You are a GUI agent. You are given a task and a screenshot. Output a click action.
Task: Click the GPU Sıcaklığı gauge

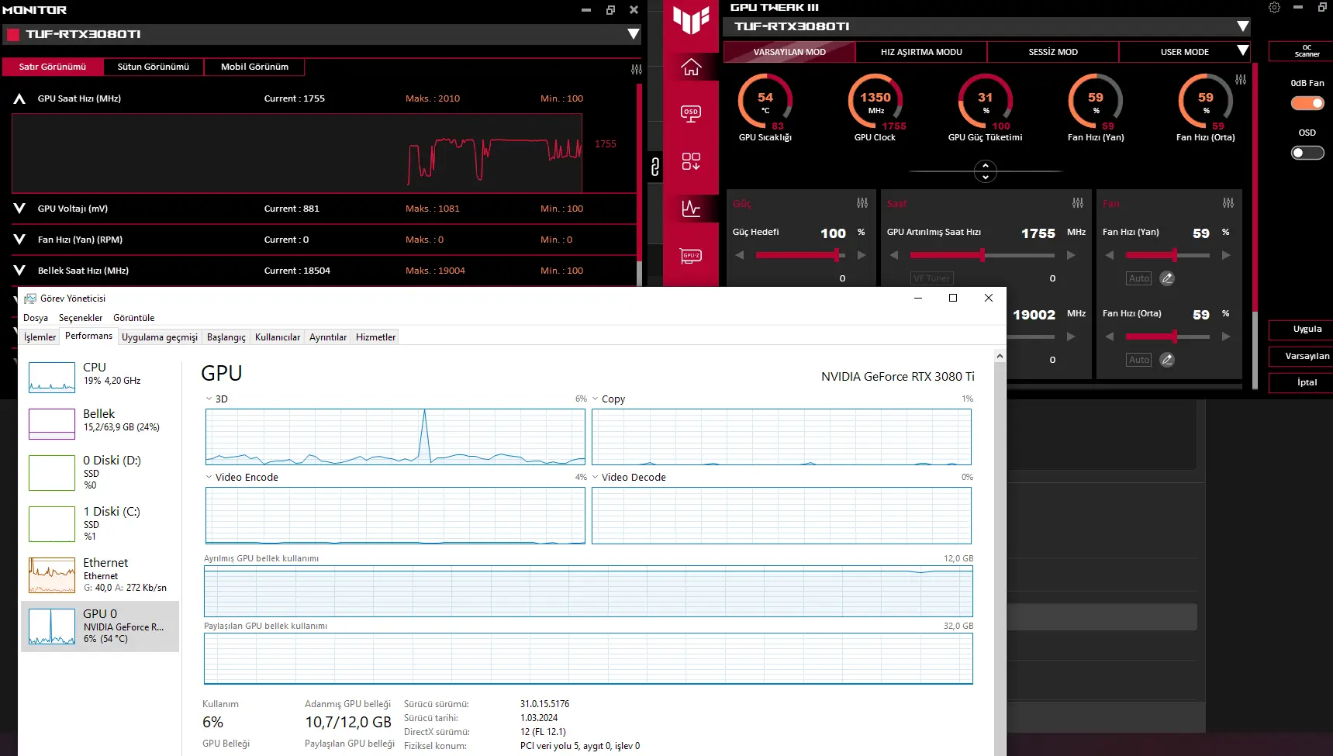coord(765,102)
